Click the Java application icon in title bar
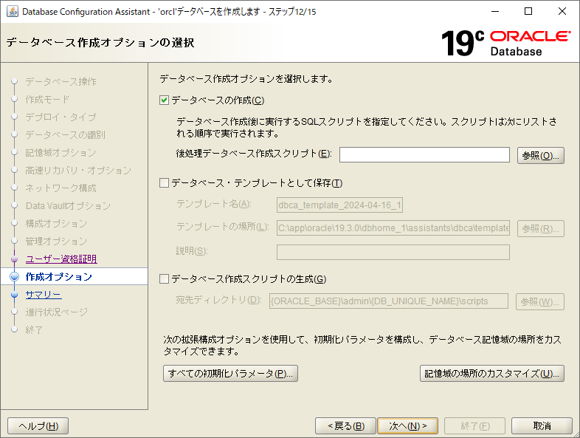Image resolution: width=580 pixels, height=438 pixels. coord(13,12)
